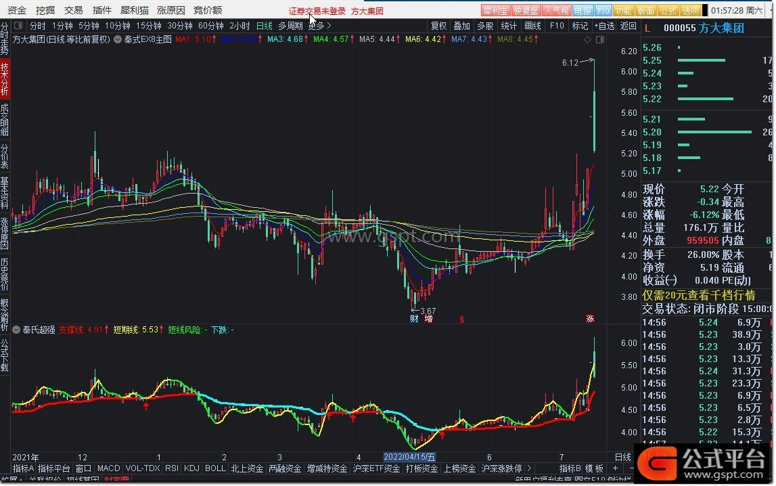Select the 多周期 view
Screen dimensions: 776x486
[290, 26]
